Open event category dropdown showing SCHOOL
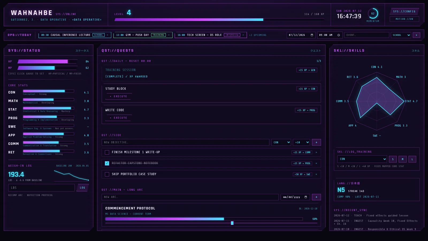This screenshot has width=428, height=241. (x=401, y=35)
